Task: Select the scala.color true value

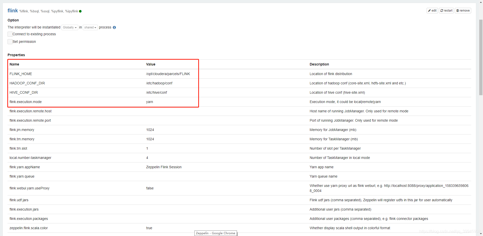Action: click(149, 228)
